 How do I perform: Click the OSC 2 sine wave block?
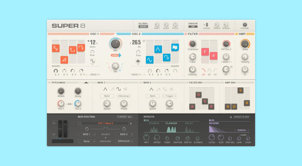pos(150,60)
